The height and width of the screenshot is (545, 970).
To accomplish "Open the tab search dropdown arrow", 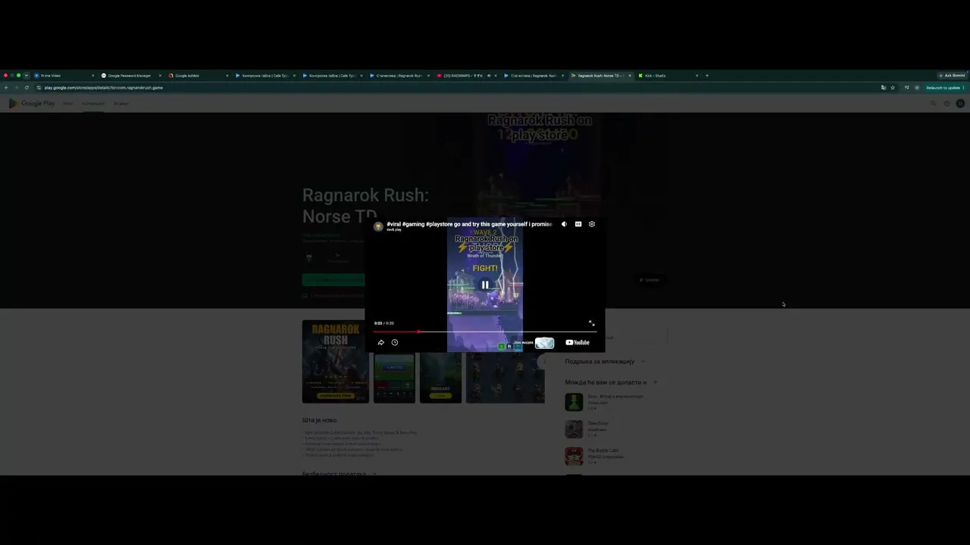I will coord(26,76).
